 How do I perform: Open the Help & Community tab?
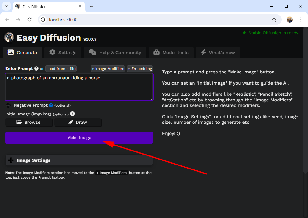115,53
